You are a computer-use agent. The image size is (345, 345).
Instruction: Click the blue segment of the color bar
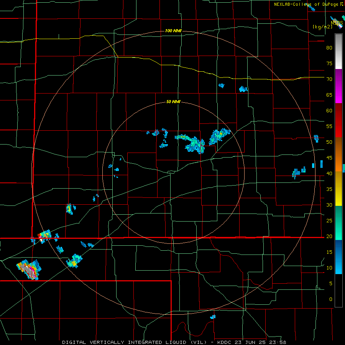[x=338, y=257]
